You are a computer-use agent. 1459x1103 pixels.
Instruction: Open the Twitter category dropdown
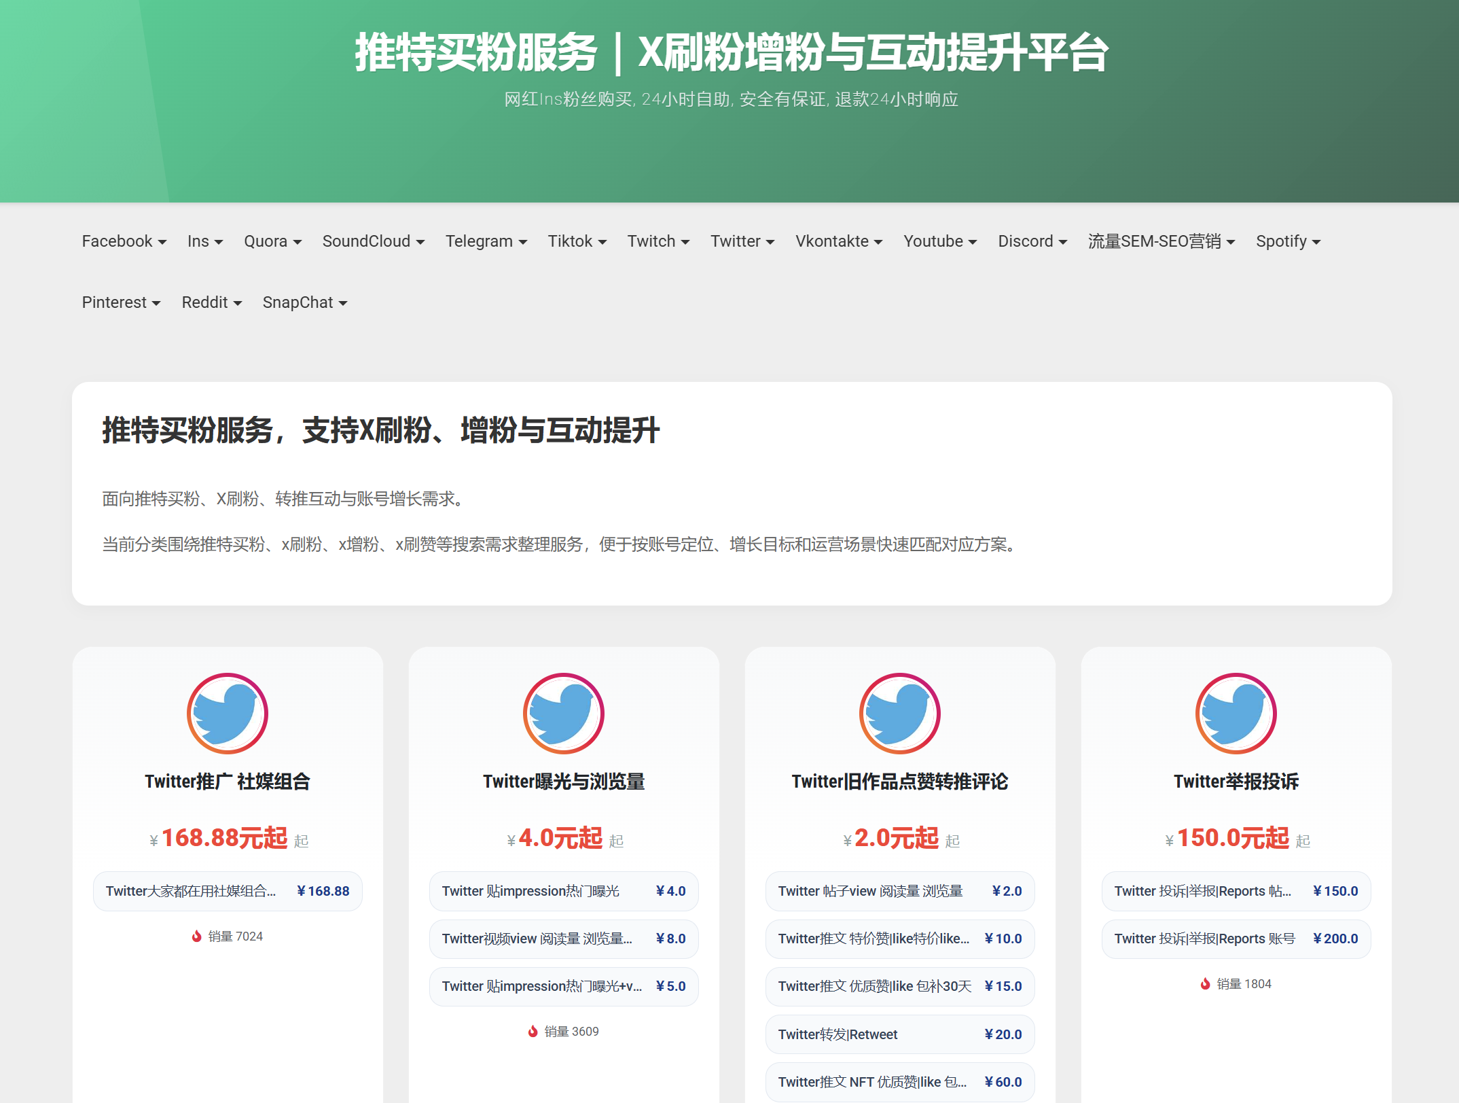pos(742,241)
